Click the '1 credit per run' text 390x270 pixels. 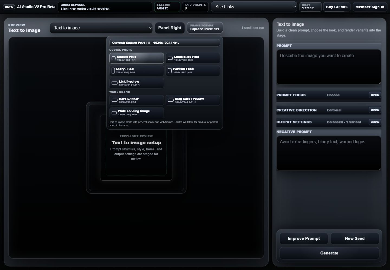[x=253, y=28]
